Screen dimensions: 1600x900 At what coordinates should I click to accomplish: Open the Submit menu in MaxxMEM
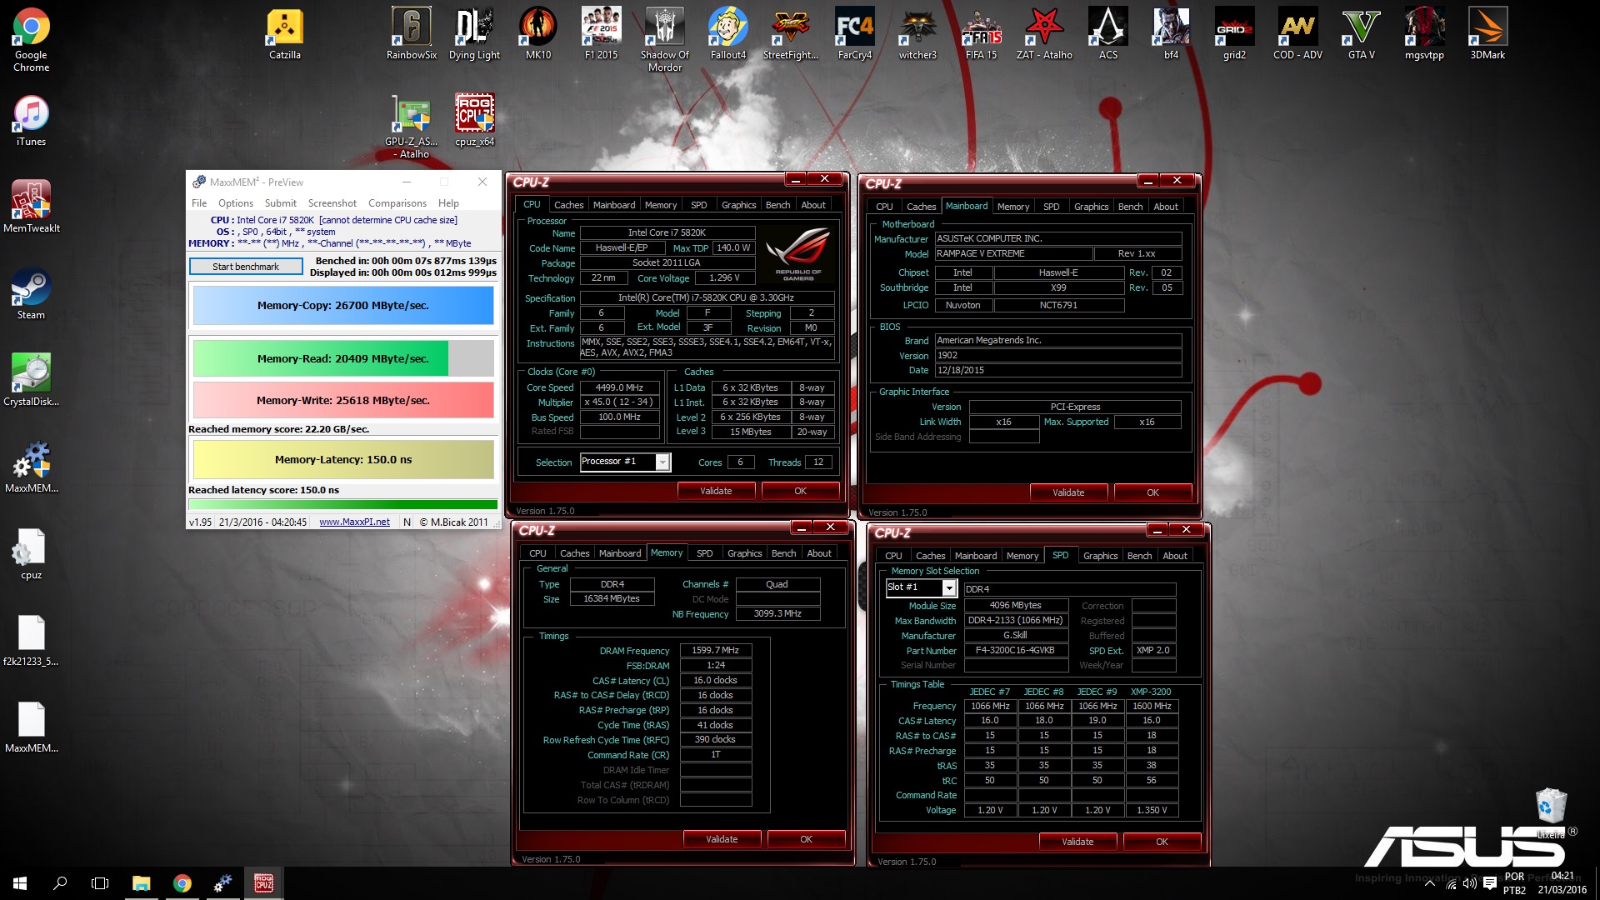(x=281, y=203)
